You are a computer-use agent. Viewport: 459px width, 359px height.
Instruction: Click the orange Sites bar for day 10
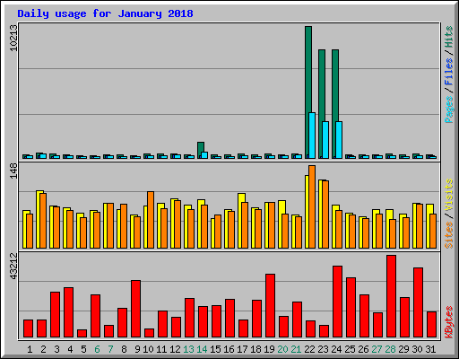[151, 220]
